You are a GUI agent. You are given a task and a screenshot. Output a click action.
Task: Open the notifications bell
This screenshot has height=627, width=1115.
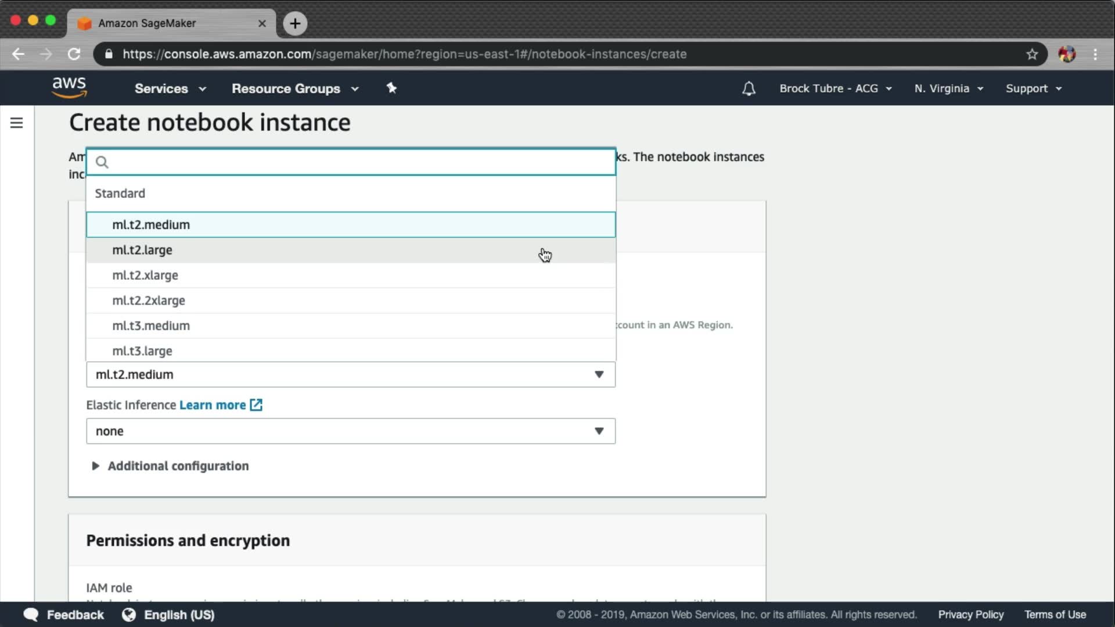tap(749, 89)
